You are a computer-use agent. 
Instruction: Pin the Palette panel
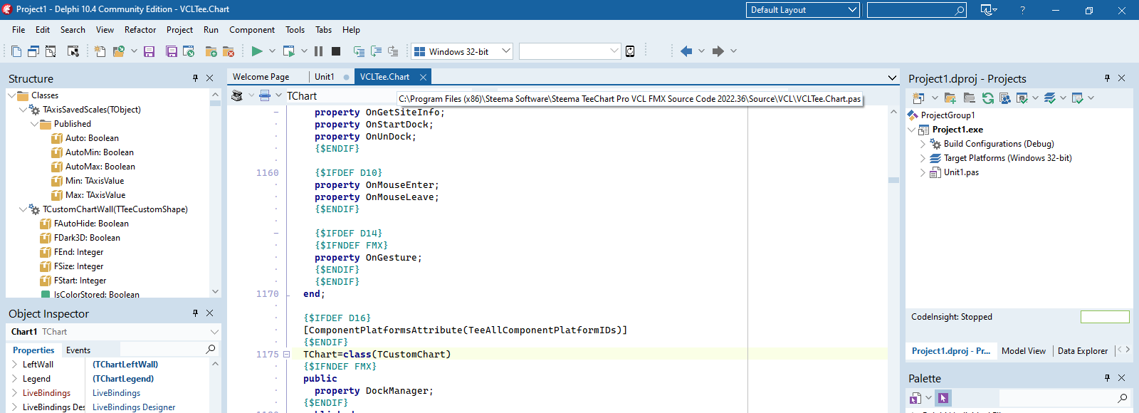click(1107, 378)
